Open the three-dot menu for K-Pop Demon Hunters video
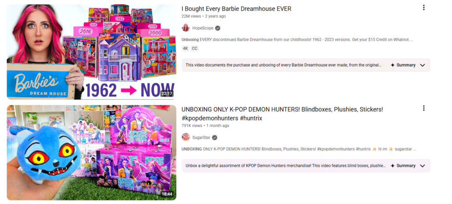The width and height of the screenshot is (452, 204). coord(423,108)
